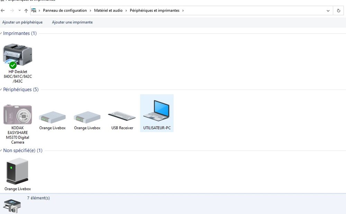Click the Control Panel icon in address bar
Viewport: 346px width, 214px height.
click(x=34, y=11)
